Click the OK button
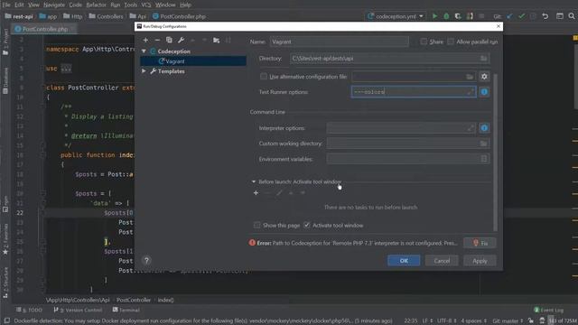Screen dimensions: 578x325 [404, 261]
